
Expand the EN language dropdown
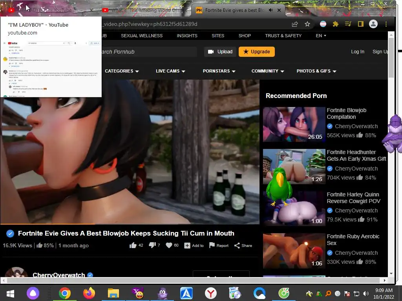[321, 36]
